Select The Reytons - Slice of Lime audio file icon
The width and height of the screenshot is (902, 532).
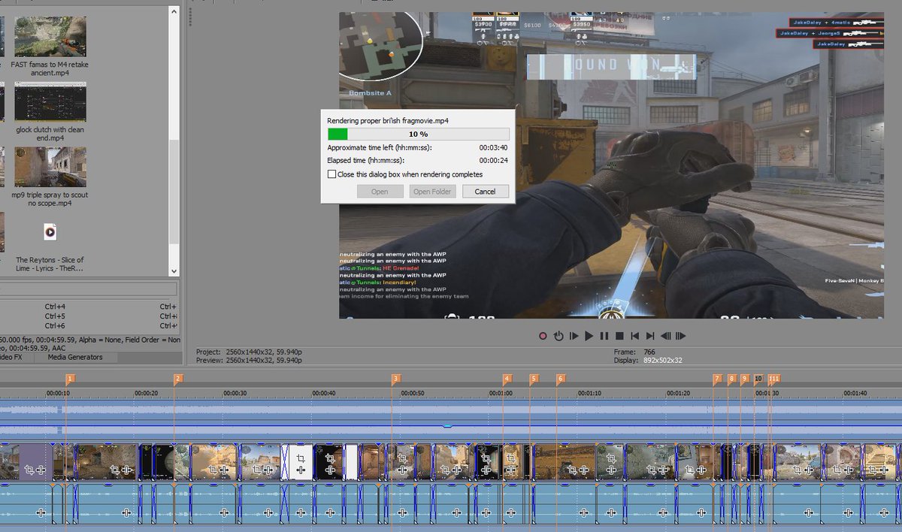pos(50,232)
